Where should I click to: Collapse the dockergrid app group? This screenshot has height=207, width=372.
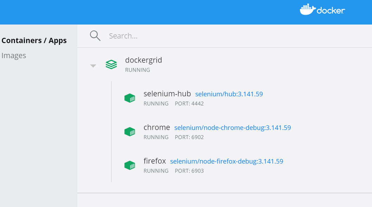point(93,65)
